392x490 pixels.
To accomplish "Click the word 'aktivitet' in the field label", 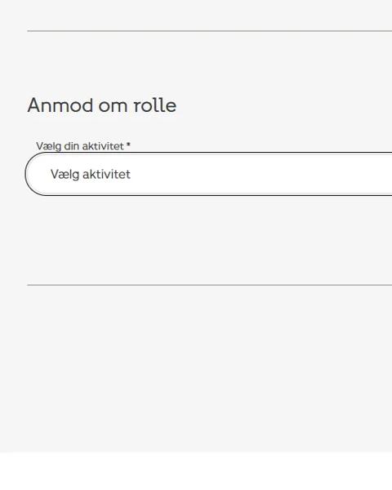I will tap(103, 146).
